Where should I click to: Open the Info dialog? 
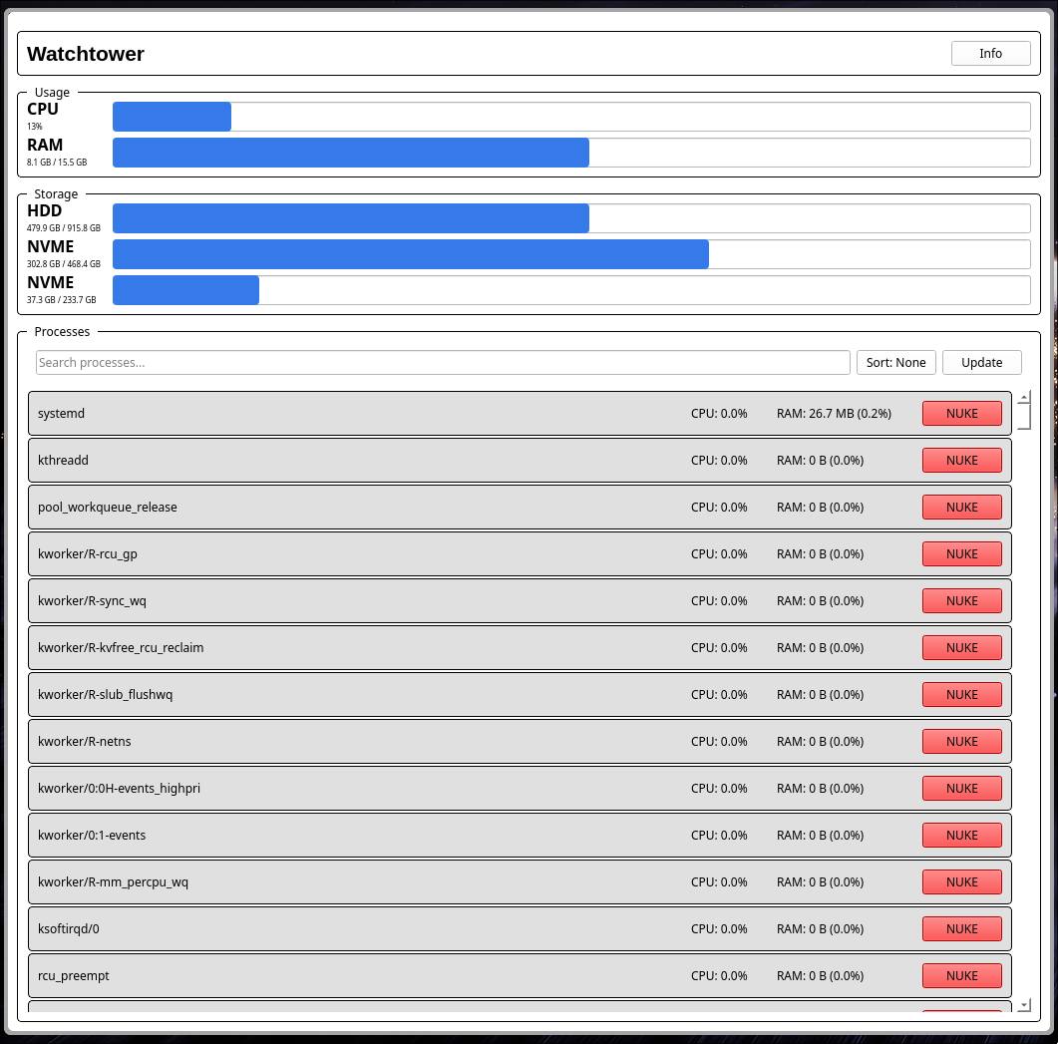990,54
